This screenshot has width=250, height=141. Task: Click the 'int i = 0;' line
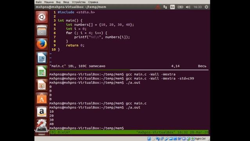tap(76, 29)
